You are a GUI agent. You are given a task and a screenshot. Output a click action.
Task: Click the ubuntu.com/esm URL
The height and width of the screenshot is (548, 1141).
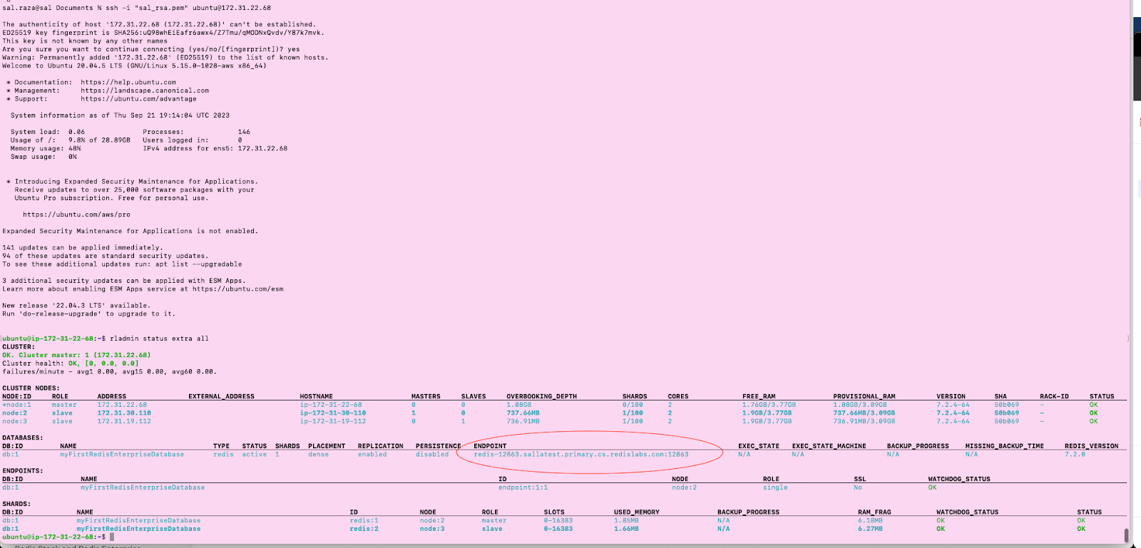pyautogui.click(x=237, y=289)
